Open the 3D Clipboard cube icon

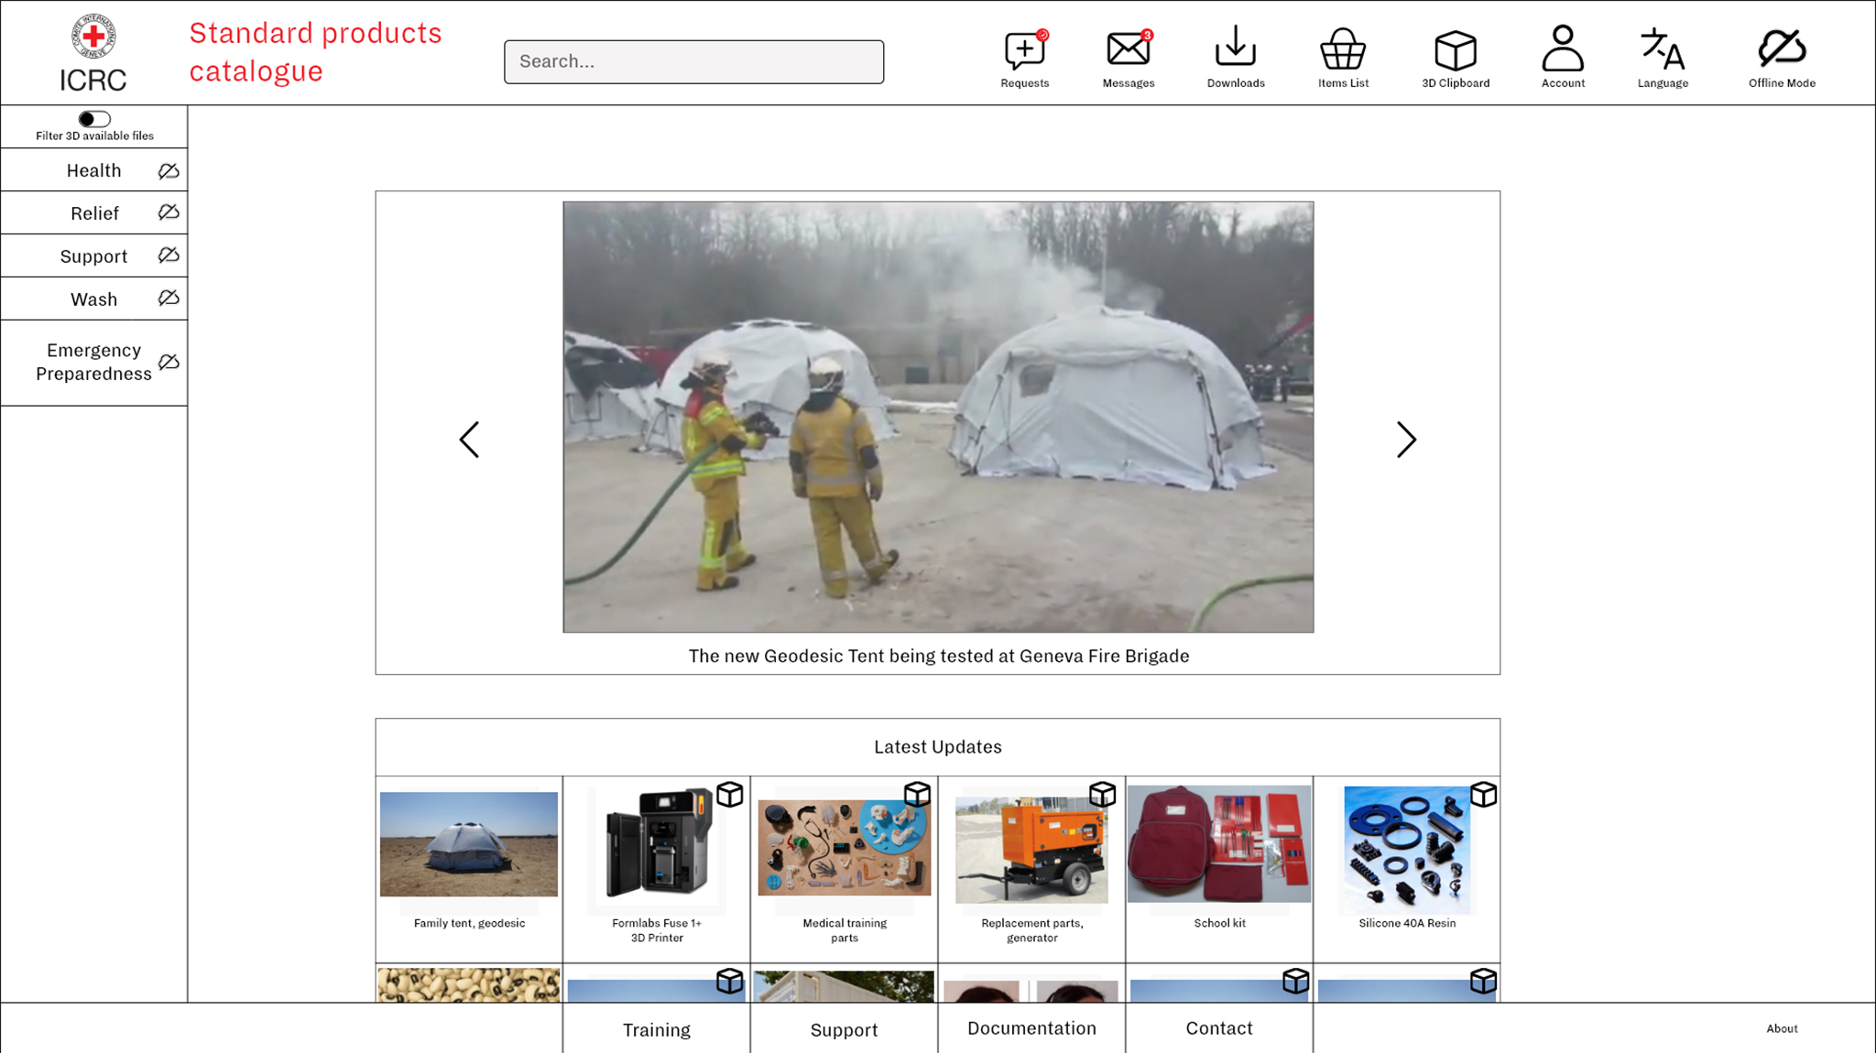pos(1455,50)
